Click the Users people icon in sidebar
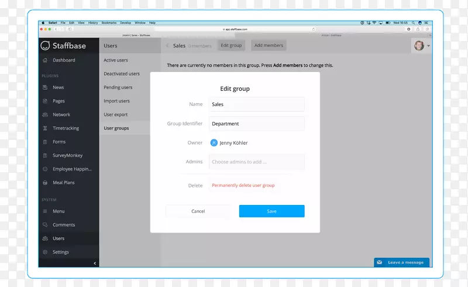Image resolution: width=468 pixels, height=287 pixels. point(45,238)
